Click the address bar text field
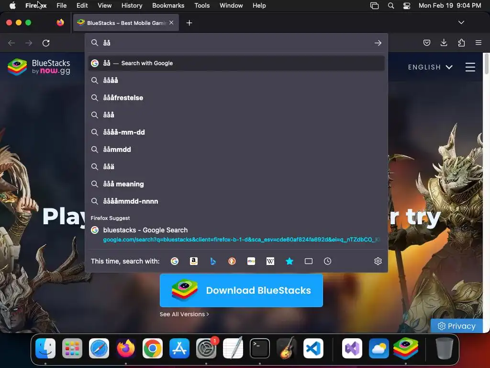Screen dimensions: 490x368 pyautogui.click(x=237, y=43)
